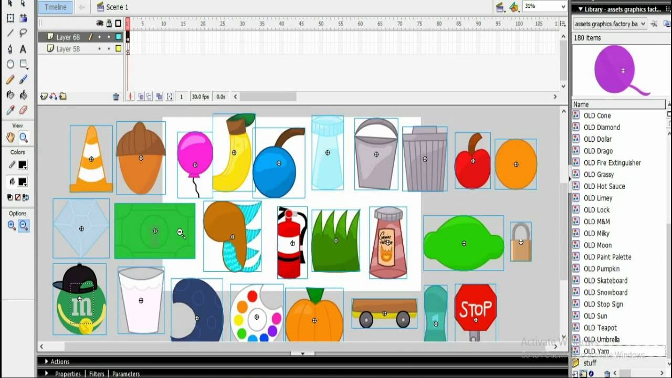Click the new symbol icon in Library
Screen dimensions: 672x378
[576, 374]
